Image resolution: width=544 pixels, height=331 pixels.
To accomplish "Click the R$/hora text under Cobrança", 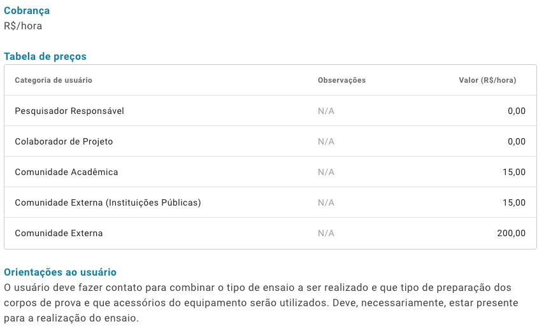I will coord(23,26).
